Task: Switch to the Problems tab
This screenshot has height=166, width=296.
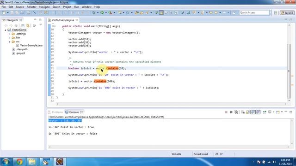Action: [55, 112]
